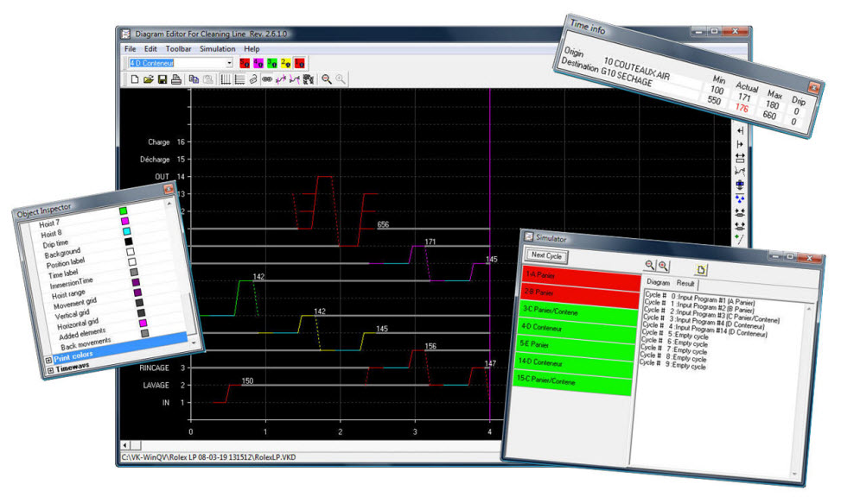Toggle the green hoist 3 button
Screen dimensions: 841x503
[273, 63]
